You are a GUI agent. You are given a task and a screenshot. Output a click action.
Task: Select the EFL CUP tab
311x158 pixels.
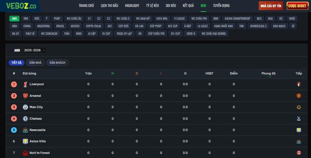tap(176, 33)
